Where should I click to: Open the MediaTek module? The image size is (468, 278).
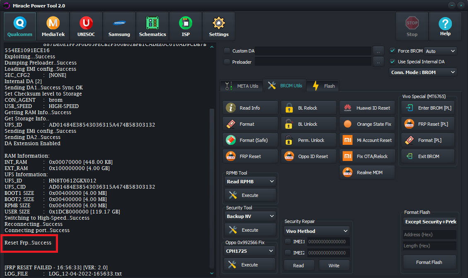point(53,26)
